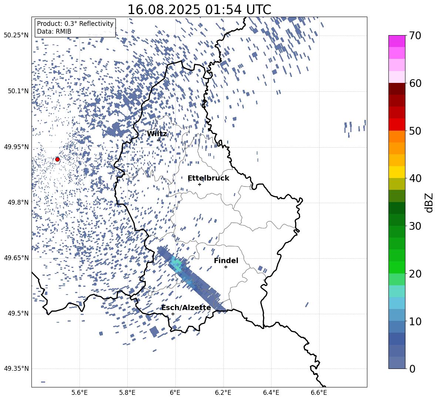Click the turquoise echo core in the diagonal band

tap(176, 263)
